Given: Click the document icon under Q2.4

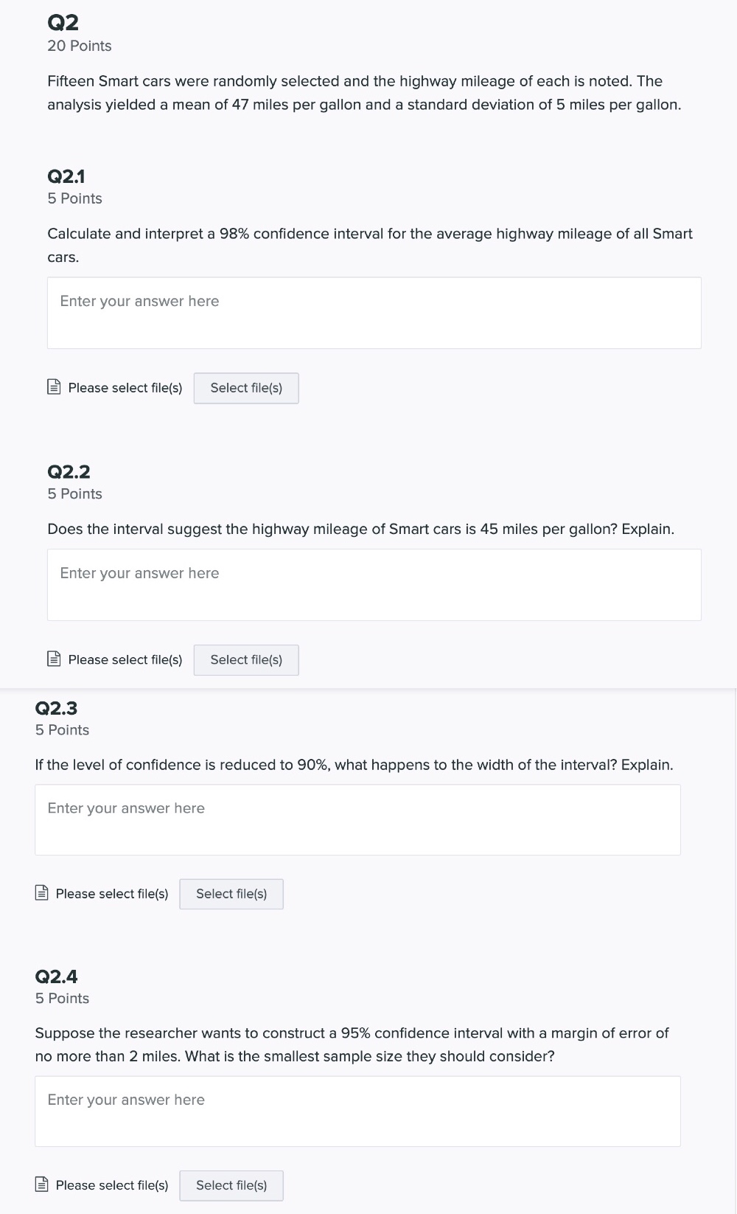Looking at the screenshot, I should click(42, 1184).
